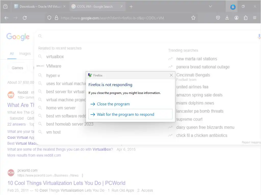This screenshot has width=261, height=195.
Task: Choose the vm host suggestion
Action: click(x=54, y=132)
